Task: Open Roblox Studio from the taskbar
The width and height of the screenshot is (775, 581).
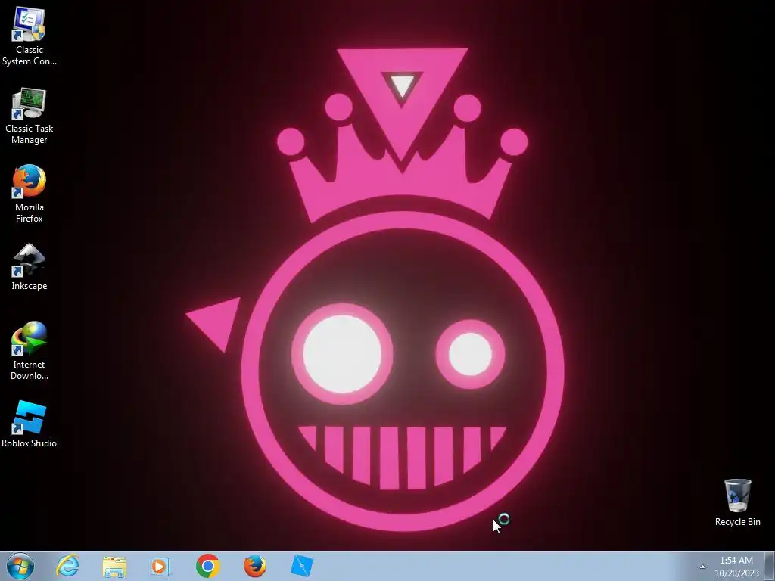Action: click(x=302, y=566)
